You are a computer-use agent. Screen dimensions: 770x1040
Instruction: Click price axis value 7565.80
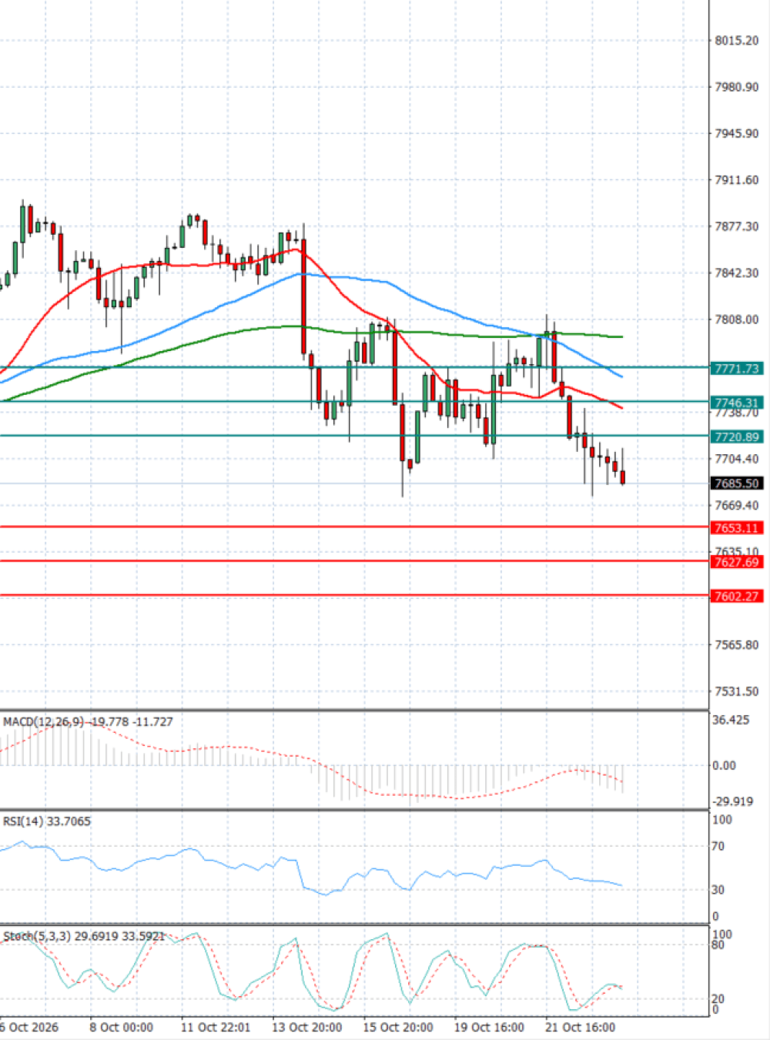[736, 644]
